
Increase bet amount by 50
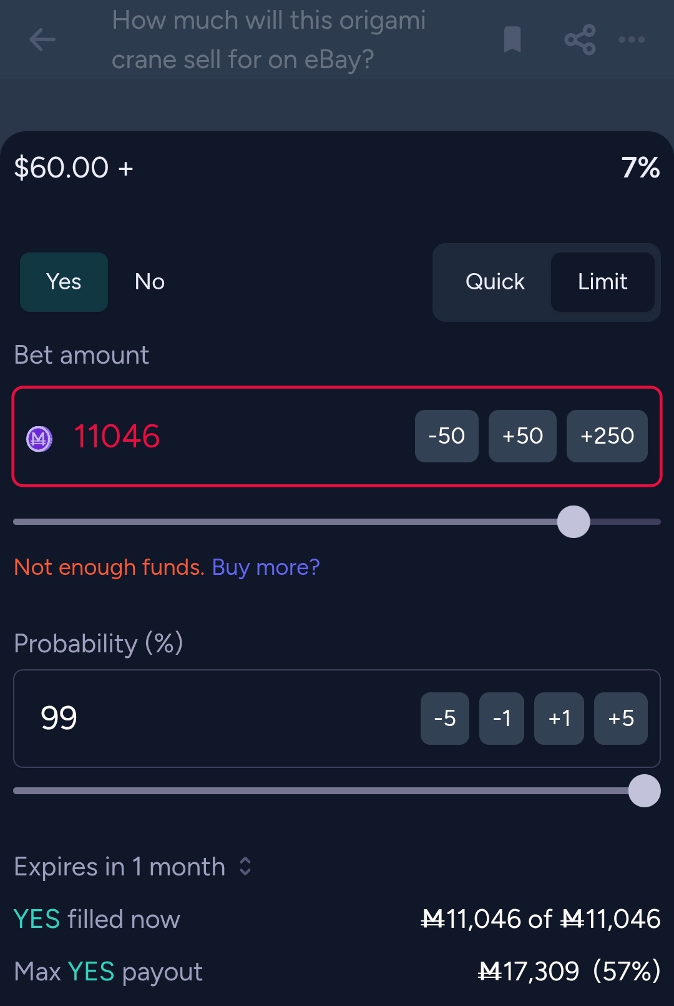[522, 436]
